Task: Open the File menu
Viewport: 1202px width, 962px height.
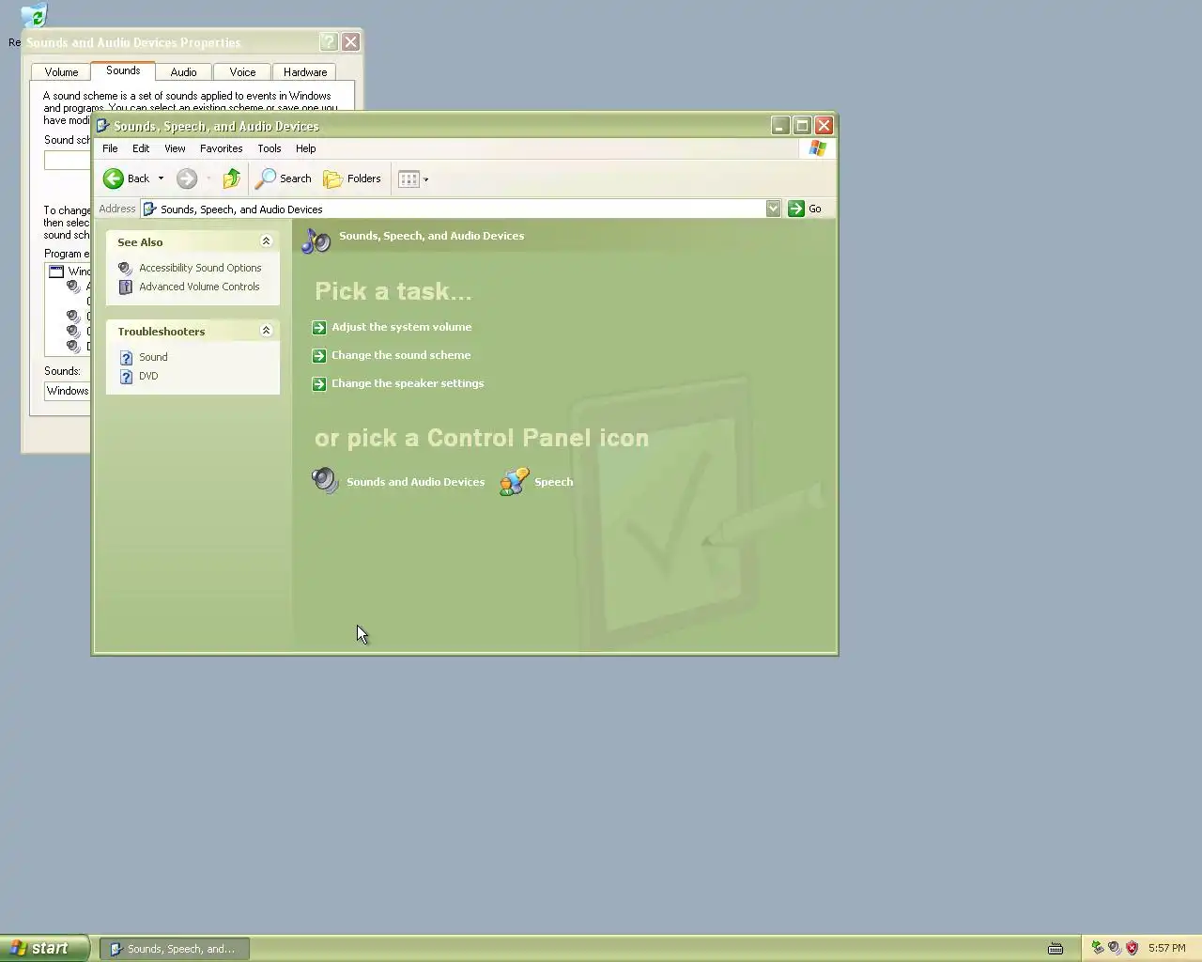Action: 110,148
